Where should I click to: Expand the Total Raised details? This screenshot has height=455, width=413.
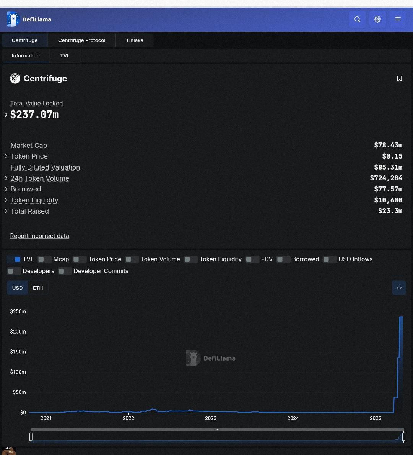(x=6, y=211)
